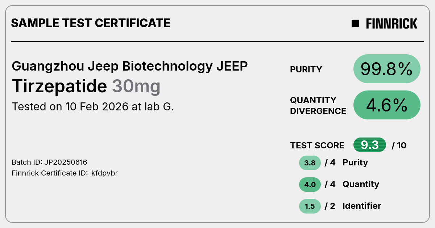Click the SAMPLE TEST CERTIFICATE heading
Image resolution: width=435 pixels, height=228 pixels.
[x=91, y=23]
